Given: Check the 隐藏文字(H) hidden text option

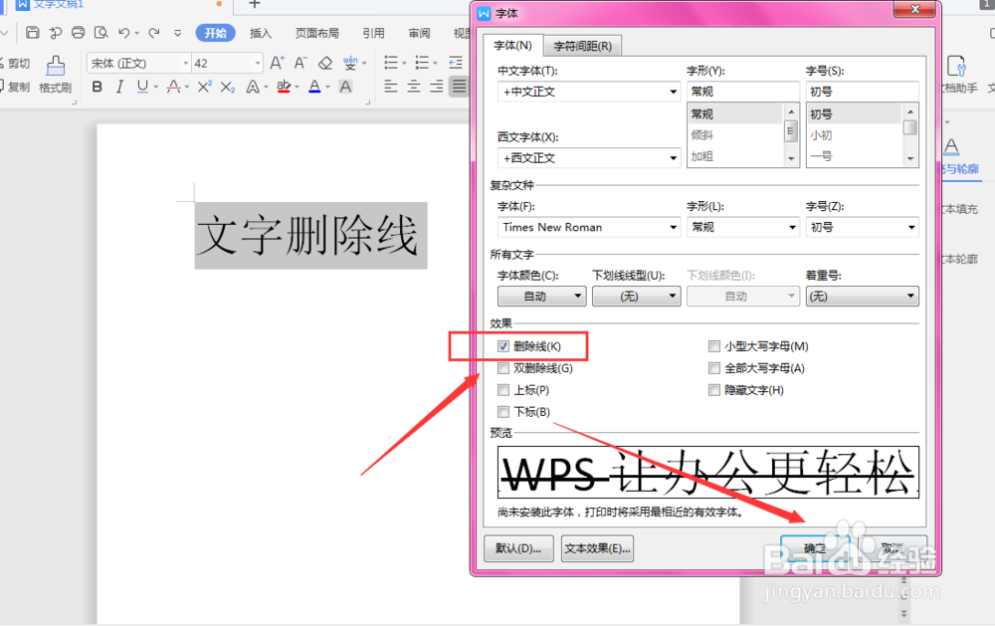Looking at the screenshot, I should [713, 389].
